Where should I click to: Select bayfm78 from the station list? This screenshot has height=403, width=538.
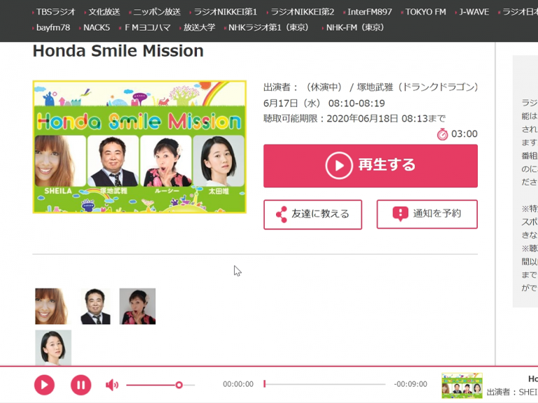pyautogui.click(x=53, y=28)
